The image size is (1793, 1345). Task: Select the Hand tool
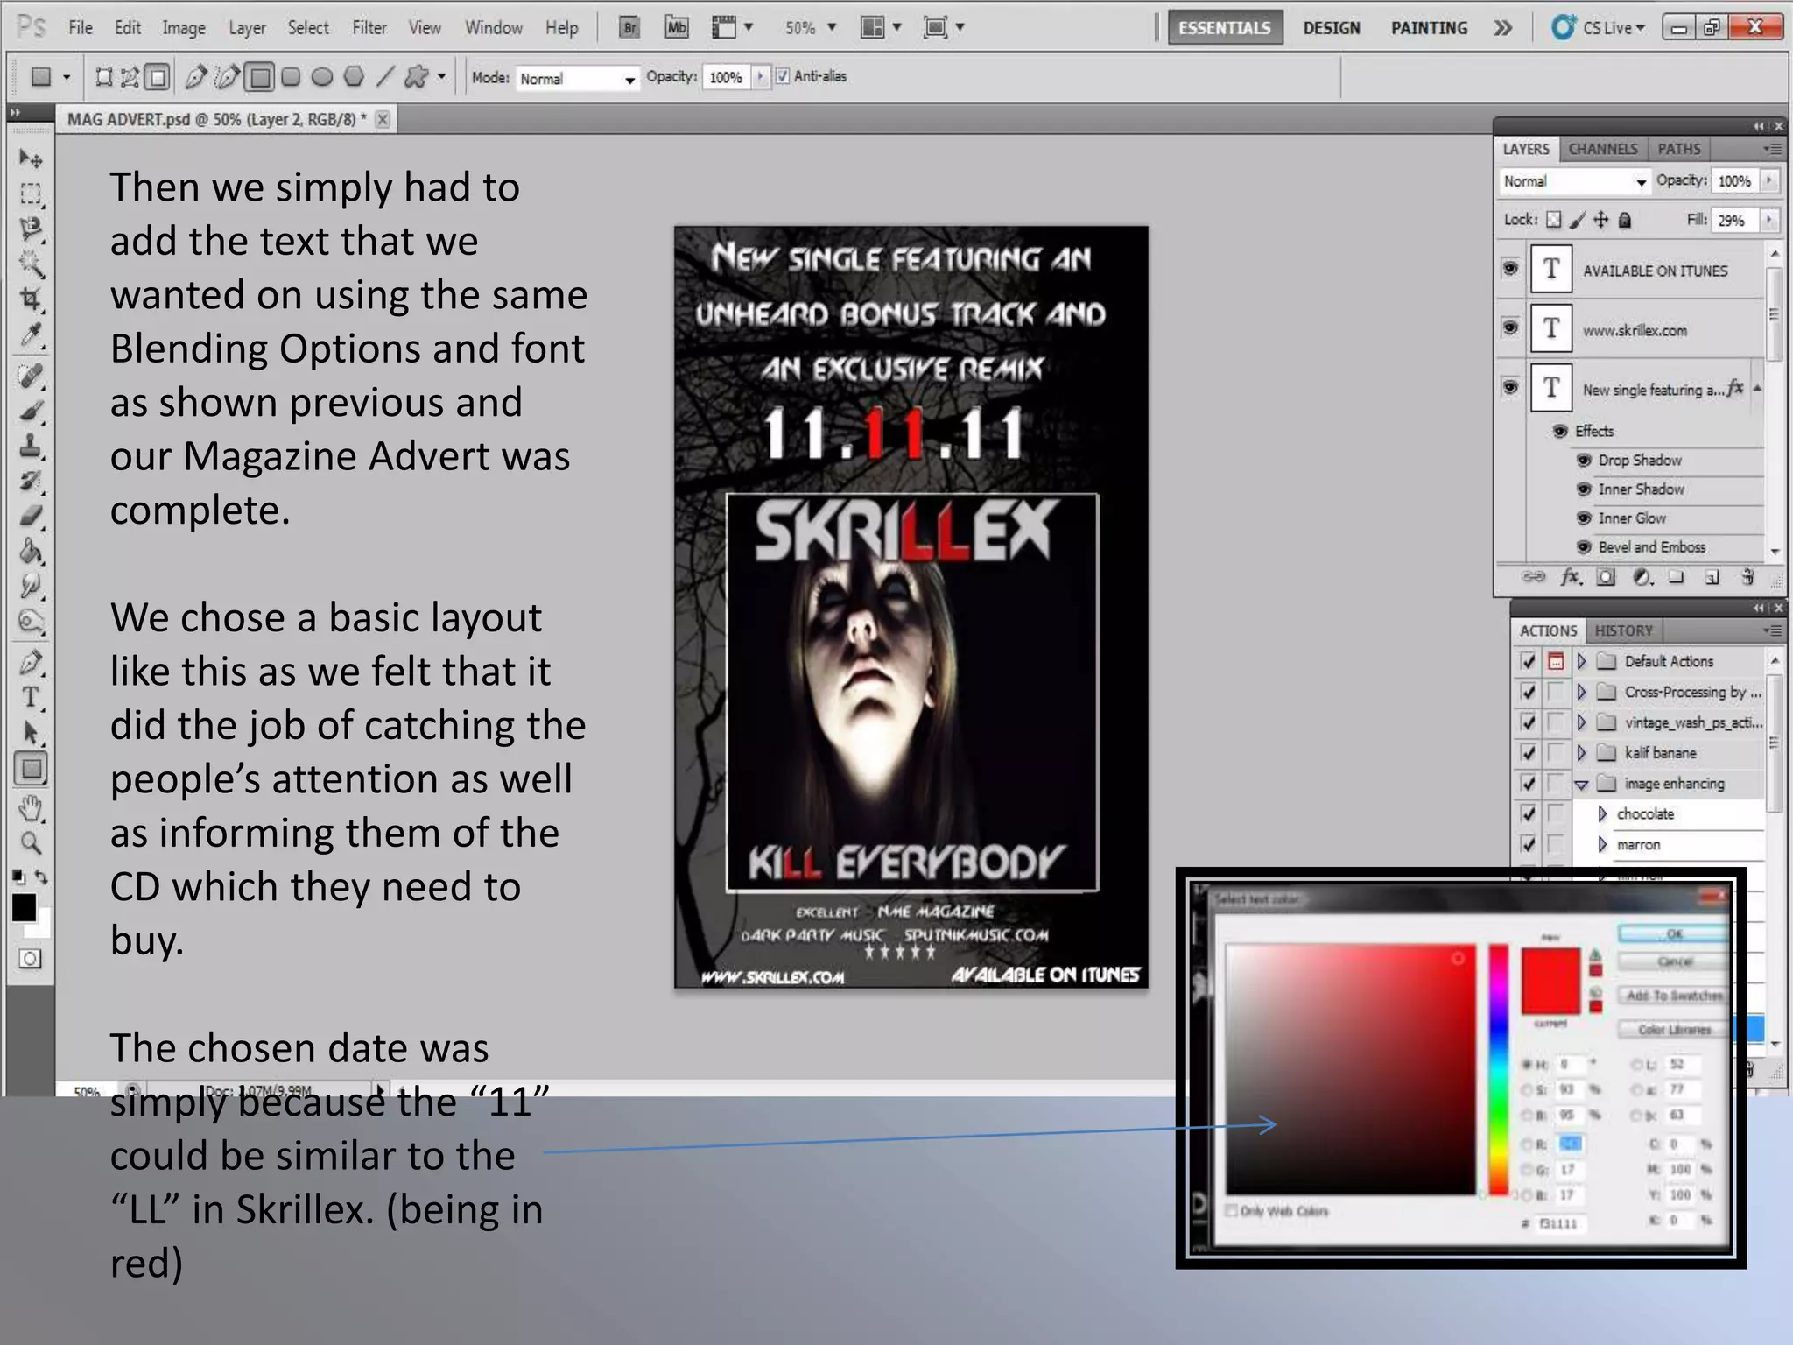pos(31,808)
